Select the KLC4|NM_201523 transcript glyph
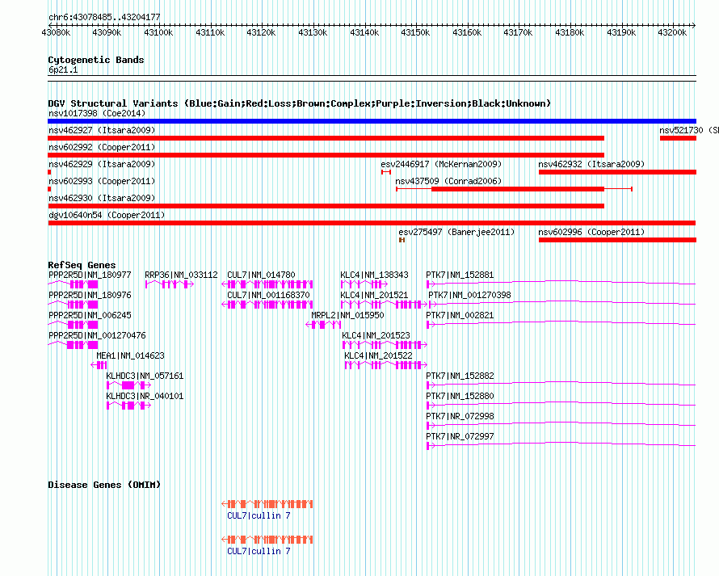Image resolution: width=719 pixels, height=576 pixels. 385,345
